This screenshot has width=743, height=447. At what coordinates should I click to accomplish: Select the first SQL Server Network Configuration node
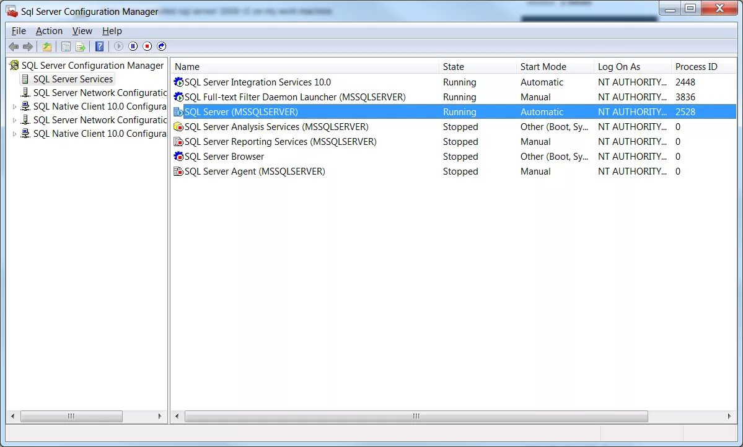click(x=100, y=93)
